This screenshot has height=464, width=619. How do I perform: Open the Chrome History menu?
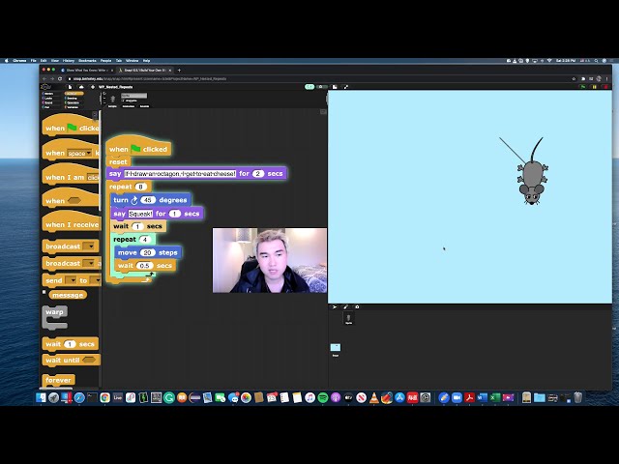(69, 61)
